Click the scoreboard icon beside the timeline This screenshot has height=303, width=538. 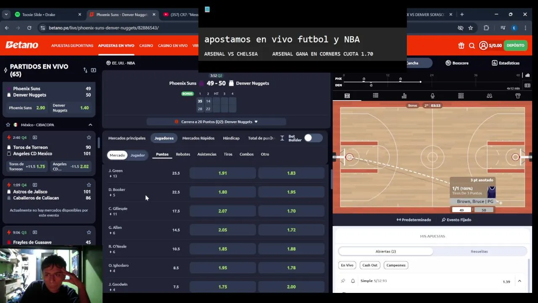[527, 85]
